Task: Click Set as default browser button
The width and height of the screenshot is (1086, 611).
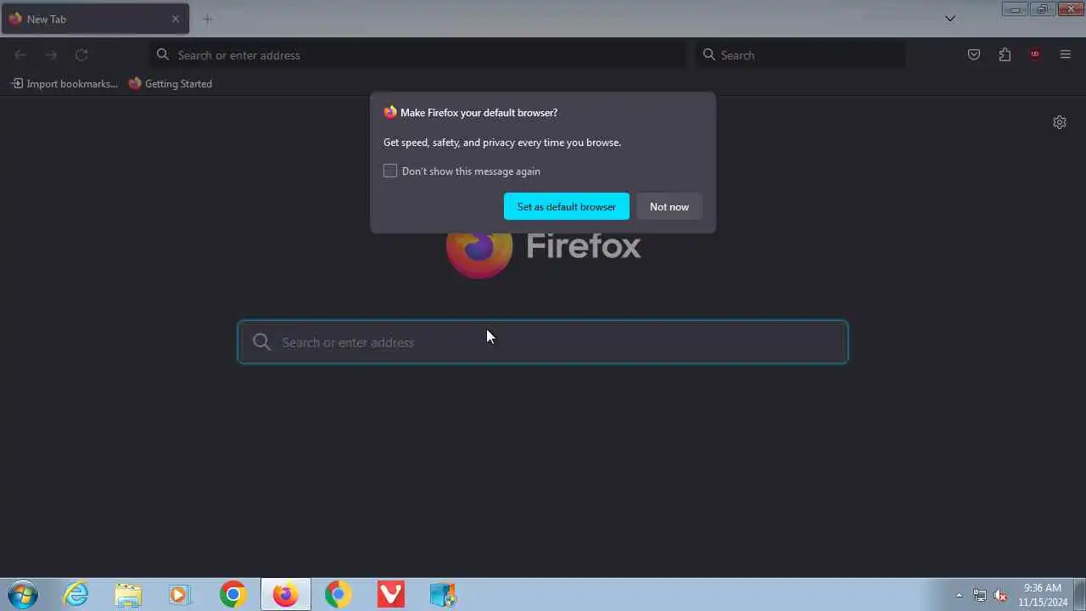Action: point(567,206)
